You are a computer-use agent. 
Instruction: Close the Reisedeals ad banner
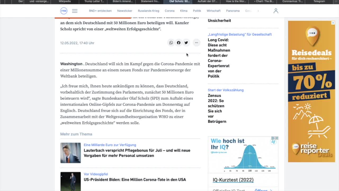click(x=333, y=23)
